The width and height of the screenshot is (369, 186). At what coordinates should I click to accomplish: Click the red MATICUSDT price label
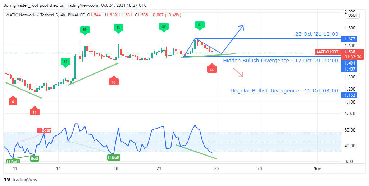[327, 52]
